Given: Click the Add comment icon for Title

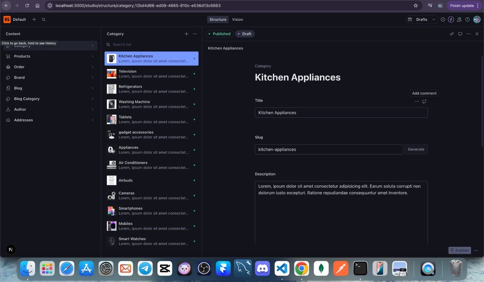Looking at the screenshot, I should pos(424,101).
